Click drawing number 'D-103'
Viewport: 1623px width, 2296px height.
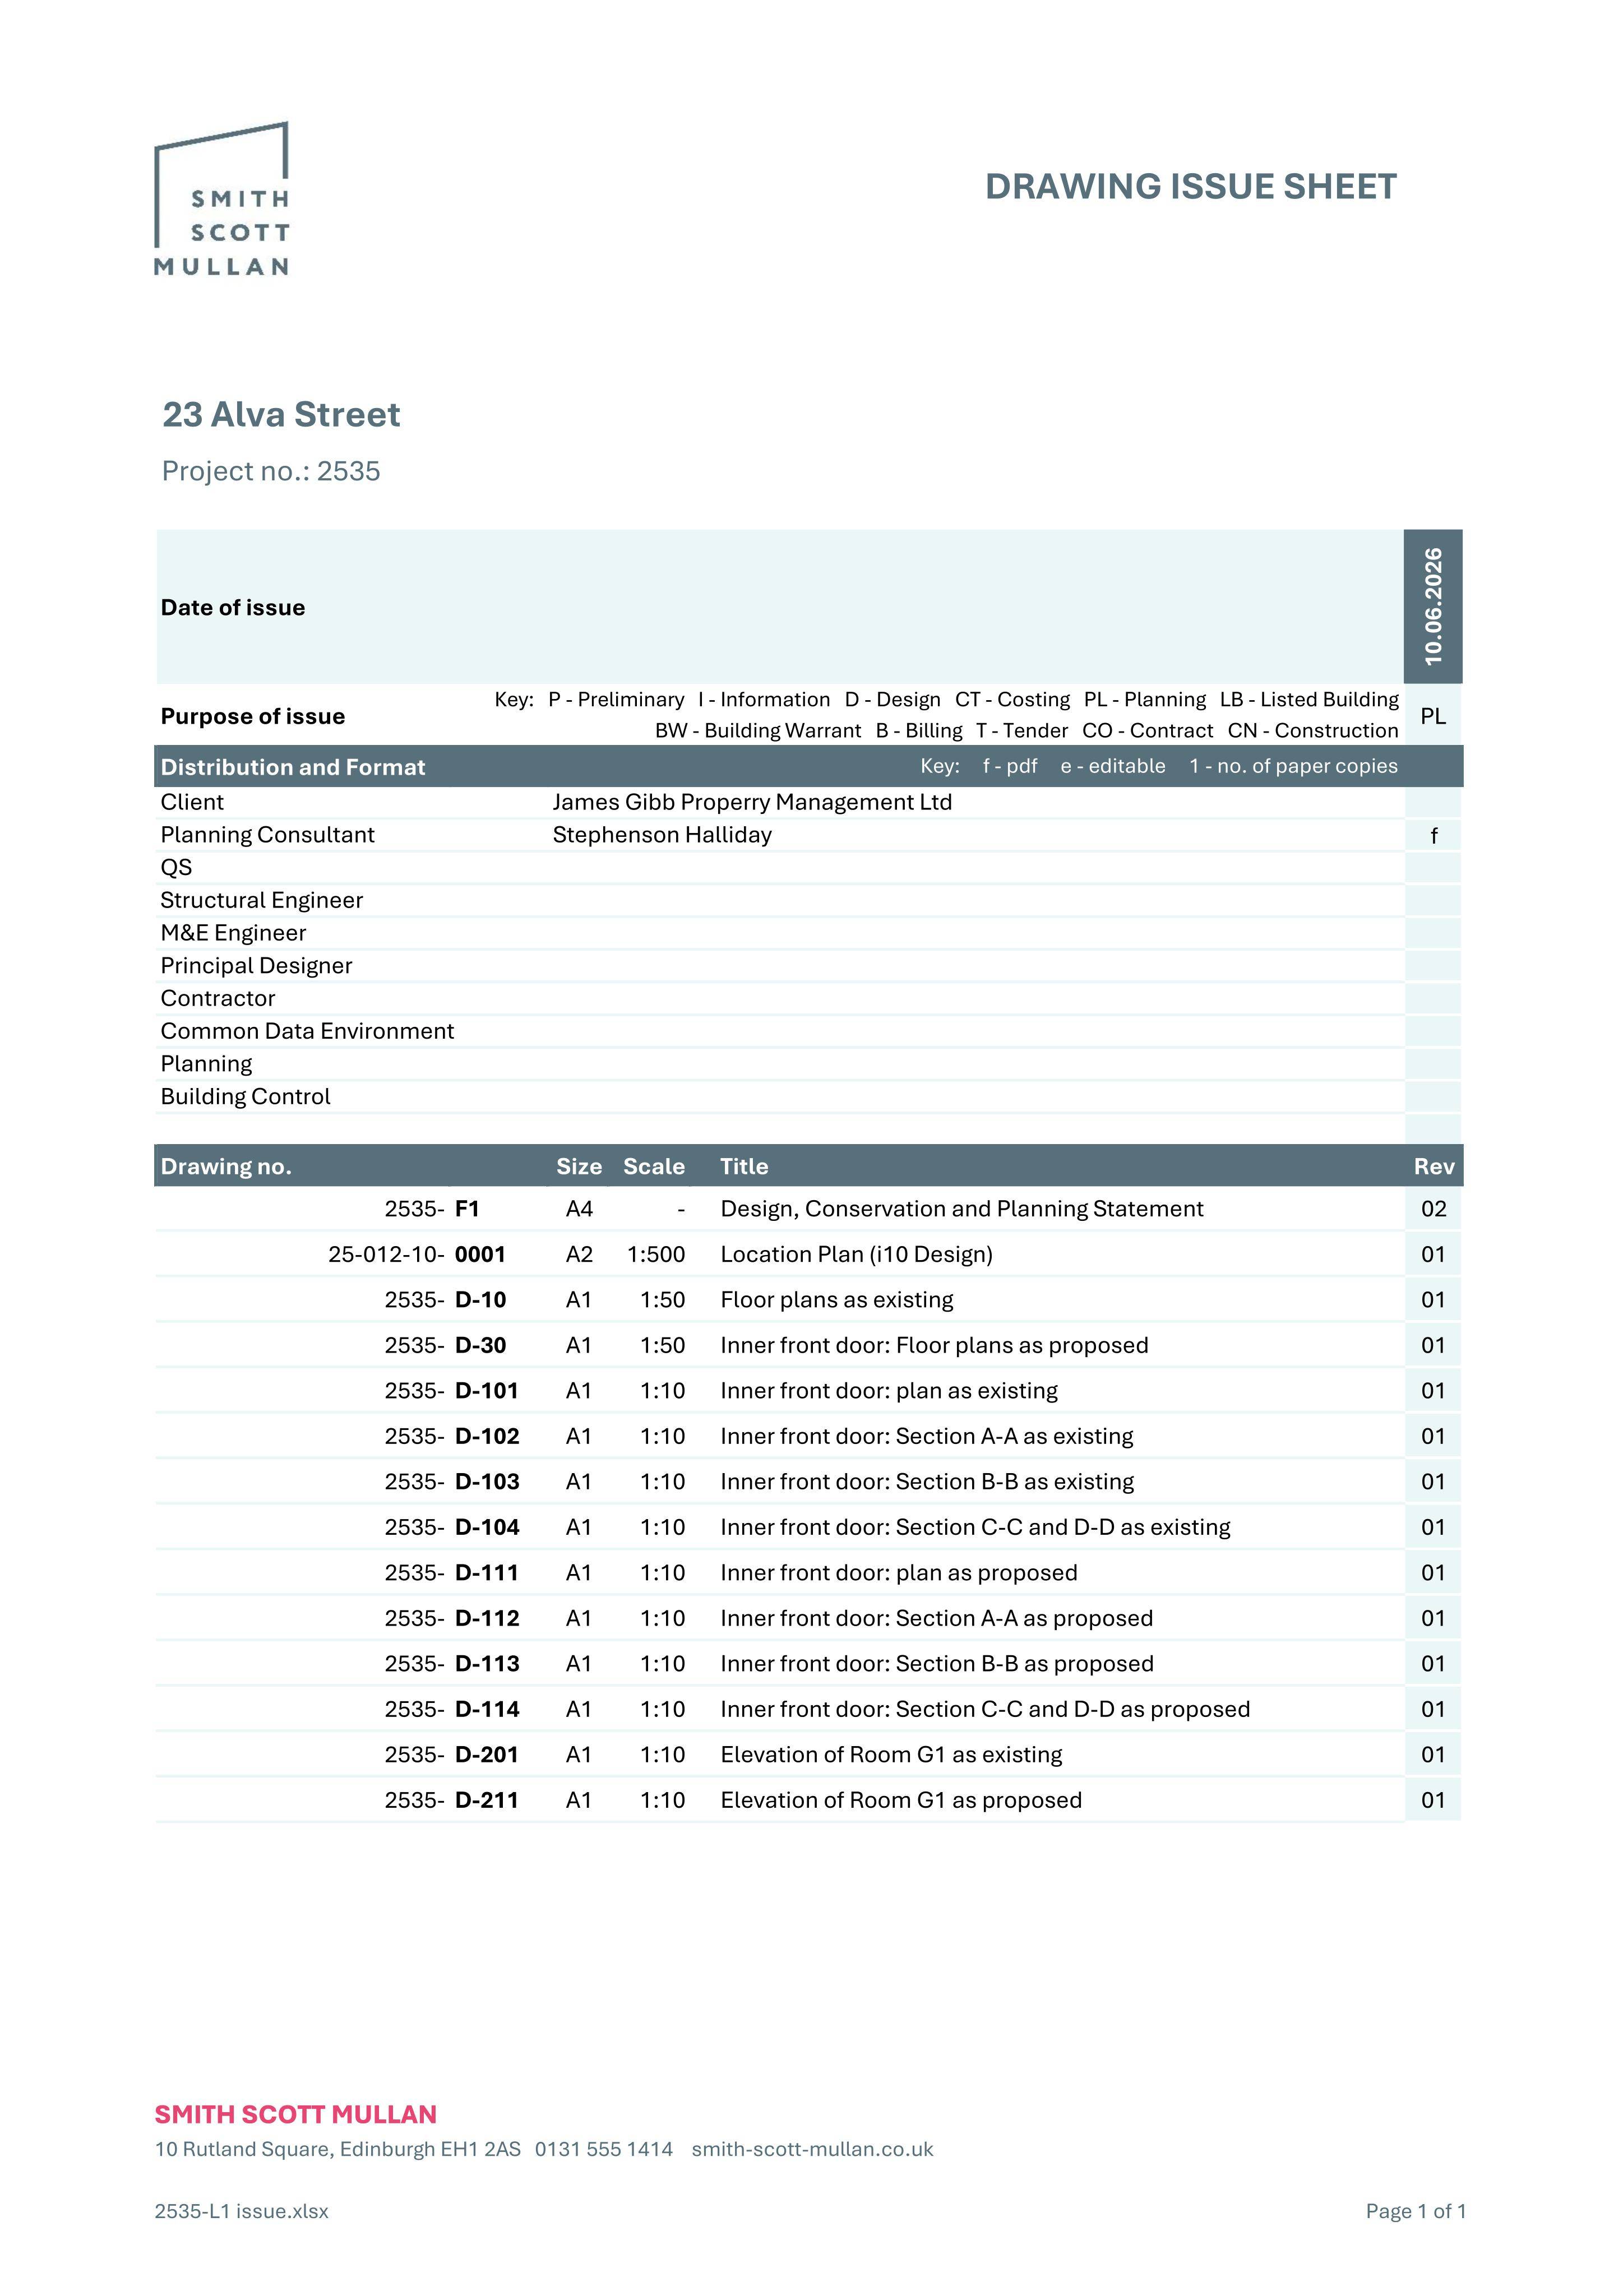click(x=487, y=1482)
